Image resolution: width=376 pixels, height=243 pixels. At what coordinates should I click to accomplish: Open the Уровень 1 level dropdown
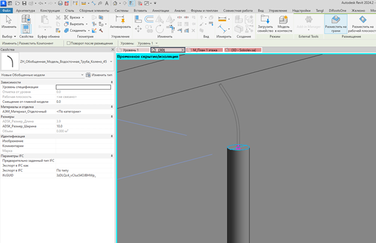click(148, 43)
